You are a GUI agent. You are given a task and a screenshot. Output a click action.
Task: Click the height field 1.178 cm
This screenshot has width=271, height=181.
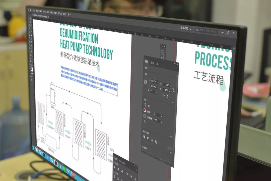pos(167,90)
